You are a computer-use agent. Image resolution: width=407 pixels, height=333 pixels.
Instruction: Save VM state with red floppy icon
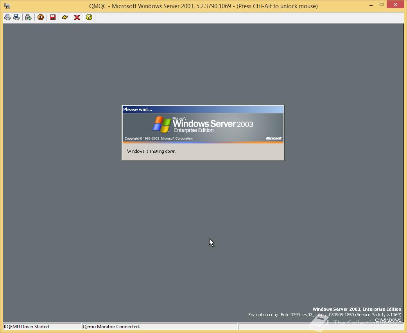(x=53, y=17)
